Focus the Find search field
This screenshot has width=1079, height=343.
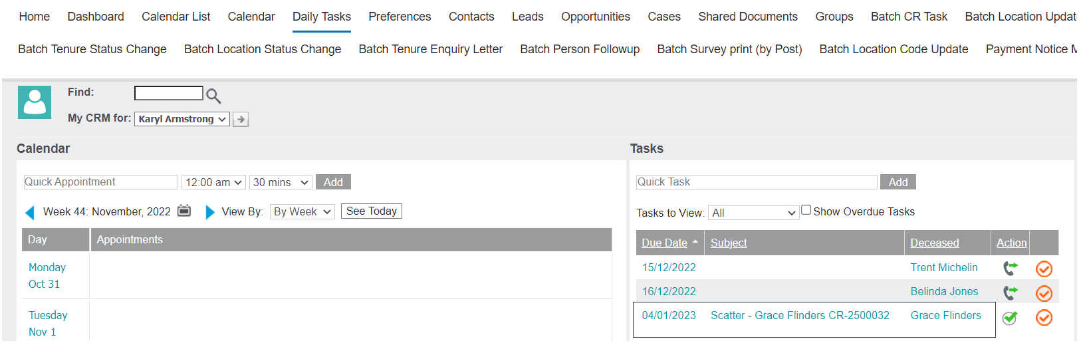click(169, 93)
